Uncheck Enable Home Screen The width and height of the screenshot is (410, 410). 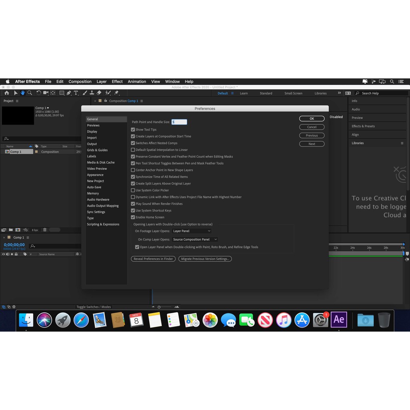133,217
